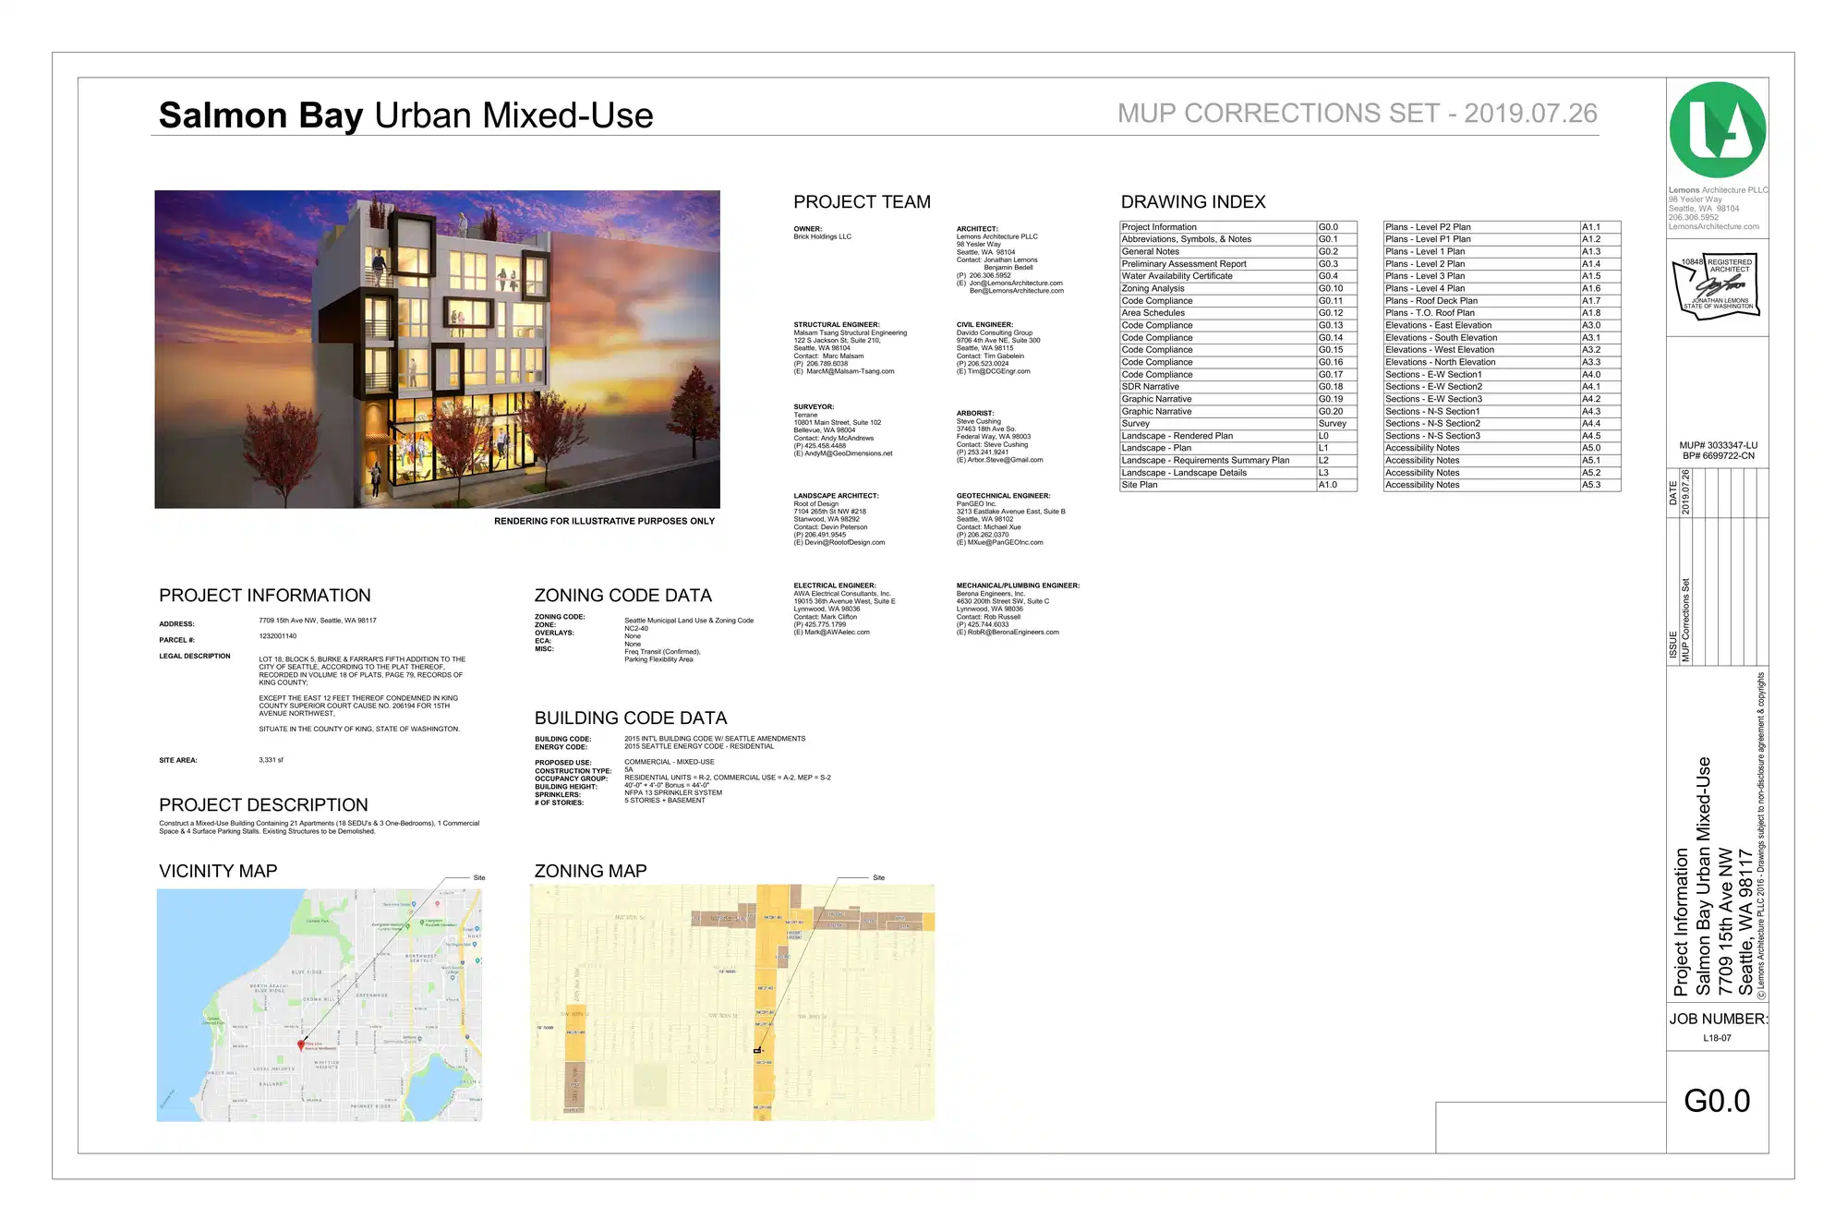The width and height of the screenshot is (1847, 1231).
Task: Click the 'G0.0' sheet number in the title block
Action: coord(1718,1101)
